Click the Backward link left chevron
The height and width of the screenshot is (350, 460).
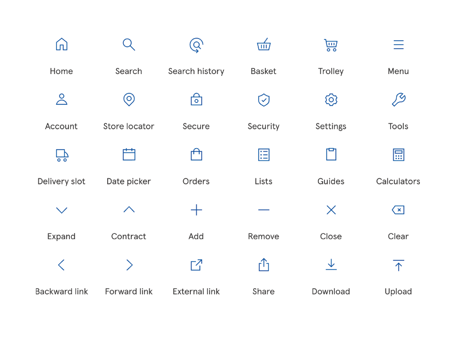61,265
